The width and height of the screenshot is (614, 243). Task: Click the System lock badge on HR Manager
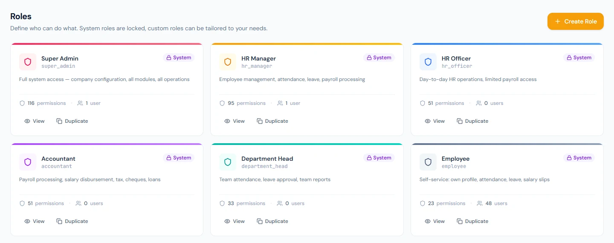pyautogui.click(x=379, y=58)
